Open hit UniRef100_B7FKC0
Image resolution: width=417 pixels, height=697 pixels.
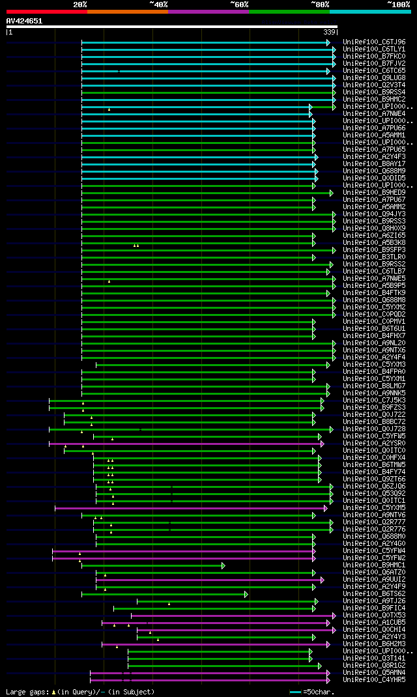374,57
